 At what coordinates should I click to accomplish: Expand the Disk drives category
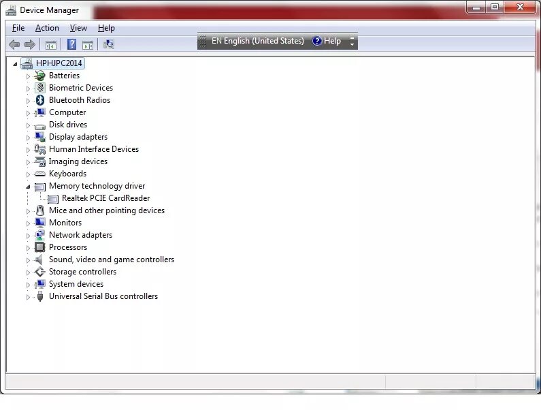[x=29, y=125]
